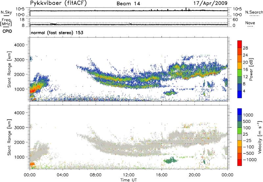The width and height of the screenshot is (263, 182).
Task: Click the 'Freq. [MHz]' axis label
Action: [6, 22]
